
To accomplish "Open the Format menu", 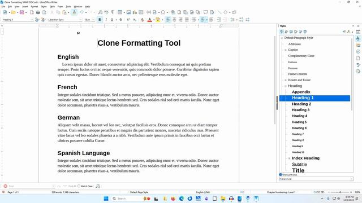I will coord(34,7).
